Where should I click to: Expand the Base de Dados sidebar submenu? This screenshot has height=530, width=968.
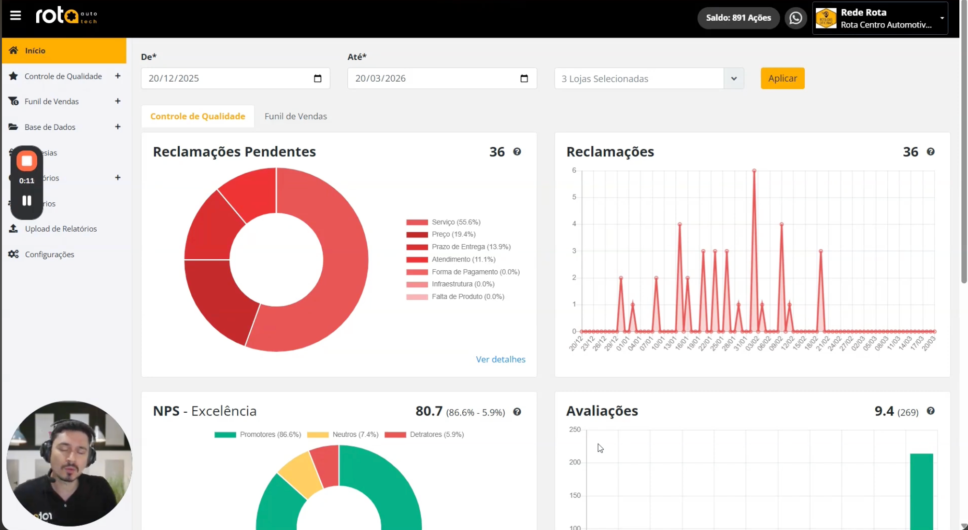click(118, 126)
